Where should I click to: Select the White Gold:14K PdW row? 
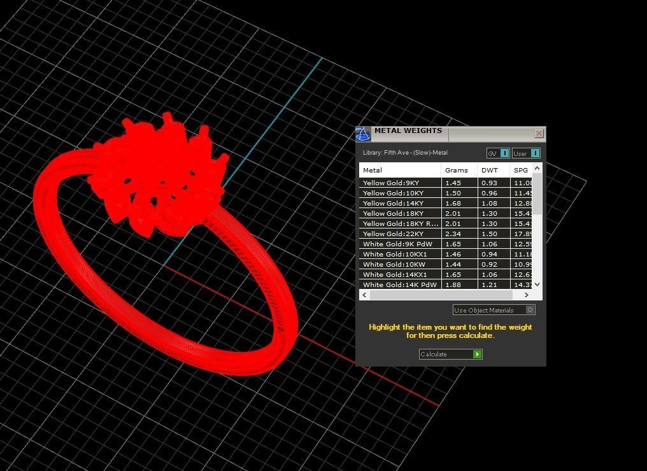point(446,285)
